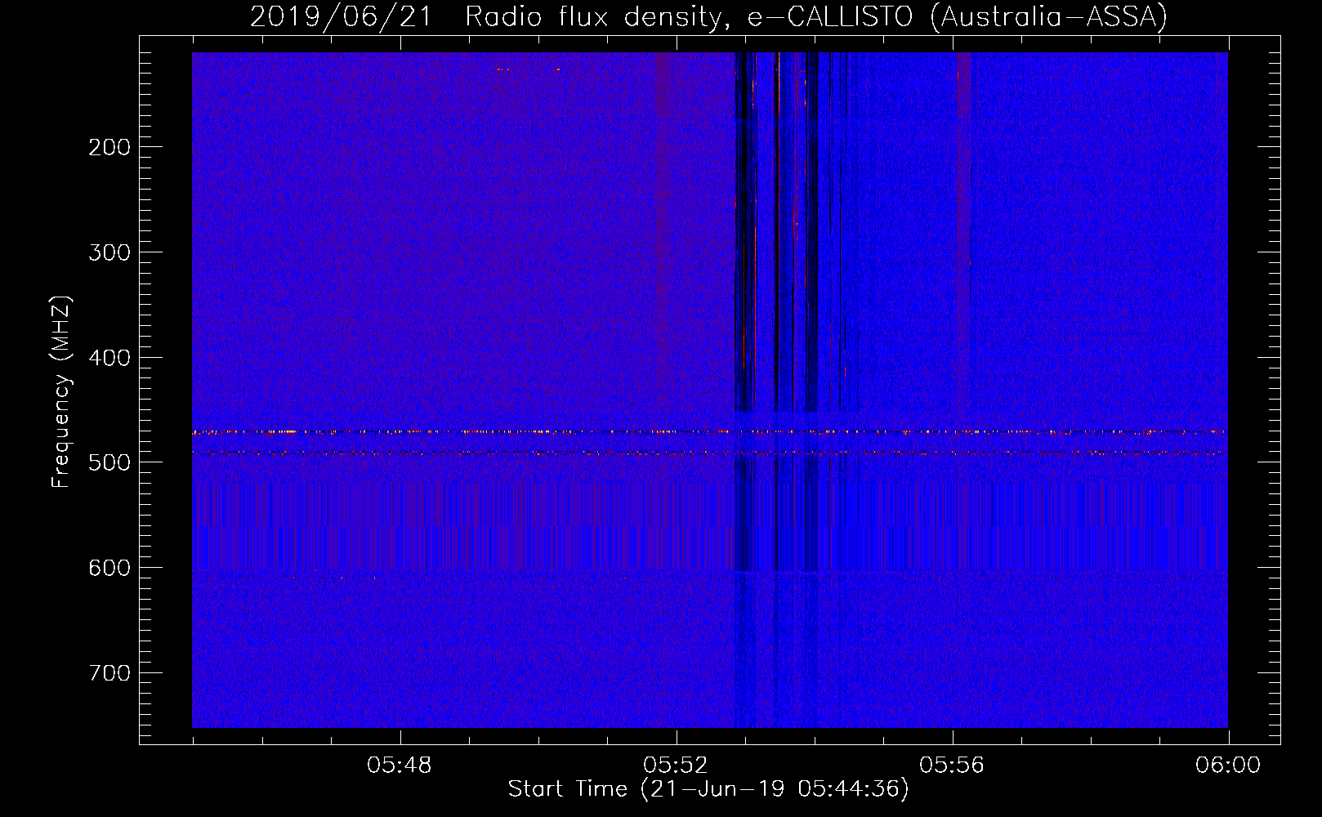Click the 05:56 time tick label
This screenshot has height=817, width=1322.
point(952,766)
